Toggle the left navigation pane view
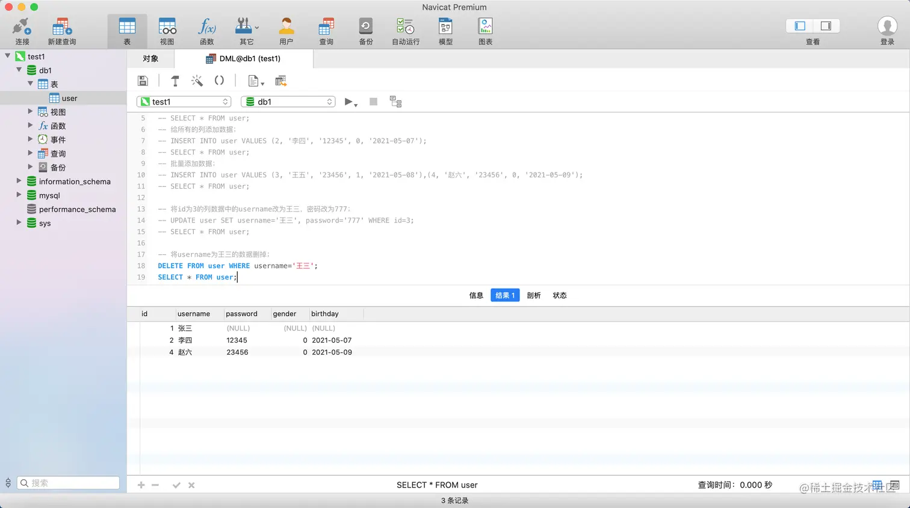The height and width of the screenshot is (508, 910). (800, 26)
